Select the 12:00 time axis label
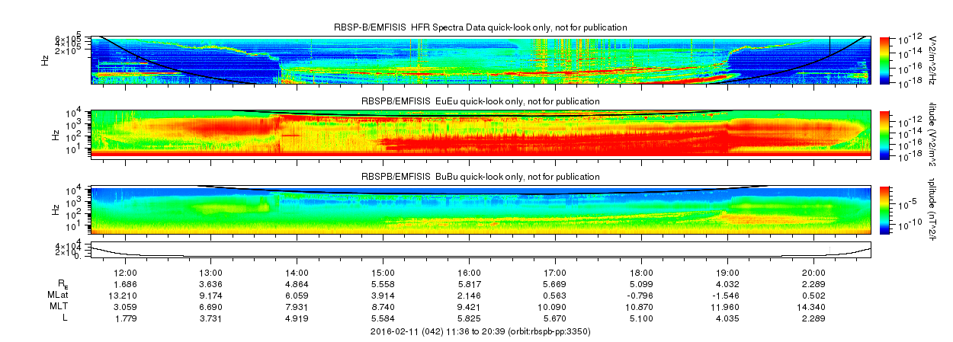 tap(125, 273)
